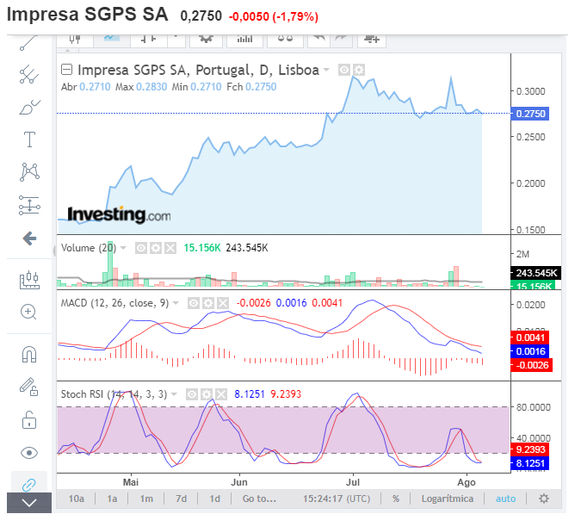Image resolution: width=581 pixels, height=514 pixels.
Task: Toggle magnet mode
Action: pyautogui.click(x=29, y=354)
